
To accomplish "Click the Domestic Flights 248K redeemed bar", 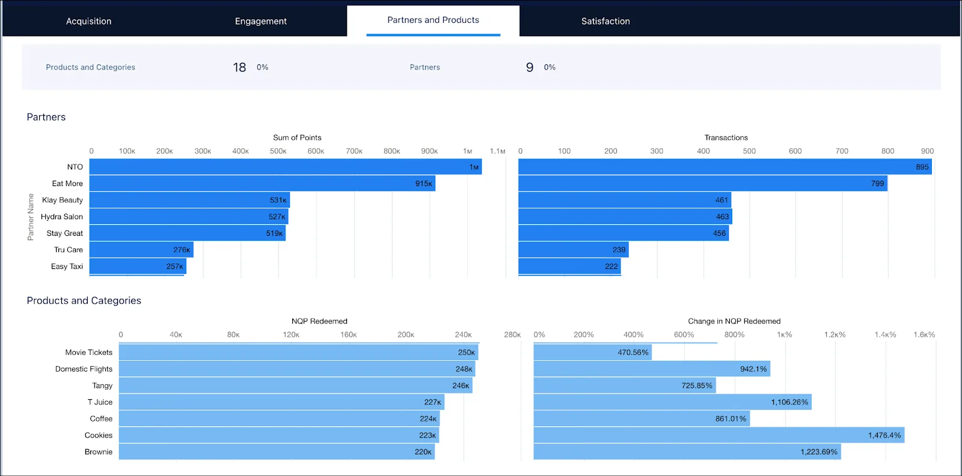I will (x=297, y=369).
